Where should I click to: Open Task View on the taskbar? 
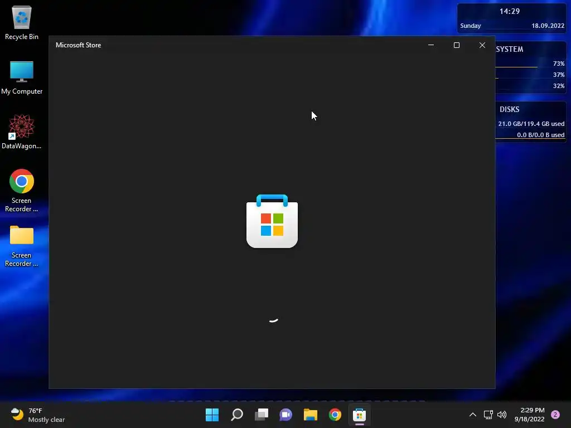click(x=262, y=415)
